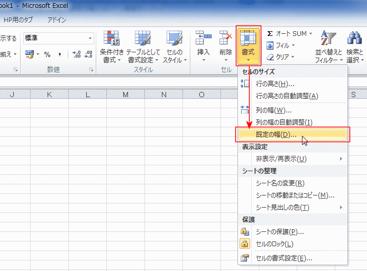Click the 並べ替えとフィルター sort icon

(328, 38)
